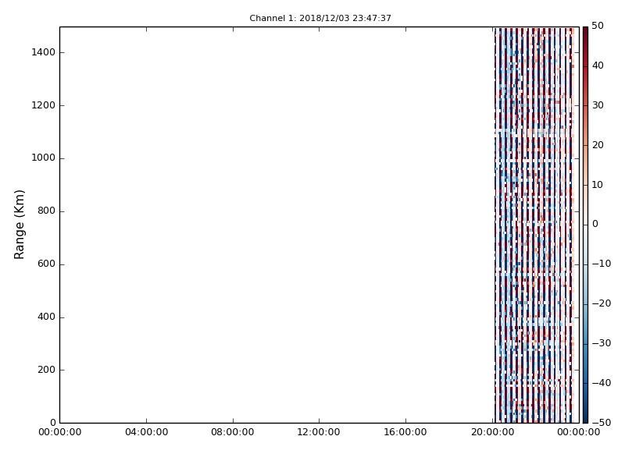Click the colorbar label 50

point(598,26)
